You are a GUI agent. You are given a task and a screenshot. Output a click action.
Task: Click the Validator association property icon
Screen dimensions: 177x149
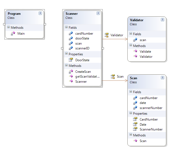coord(106,35)
